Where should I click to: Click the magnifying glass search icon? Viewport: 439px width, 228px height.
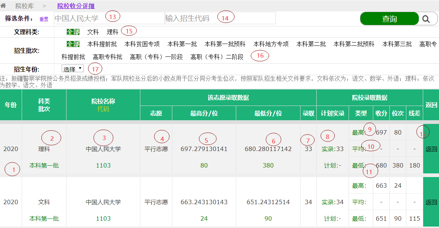(426, 19)
